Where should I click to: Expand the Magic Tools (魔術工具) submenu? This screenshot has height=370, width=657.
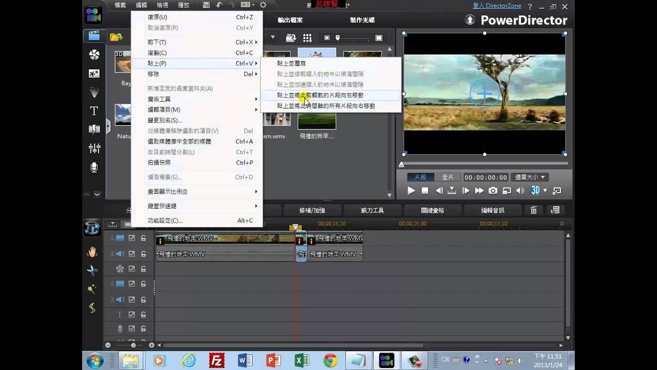(256, 99)
